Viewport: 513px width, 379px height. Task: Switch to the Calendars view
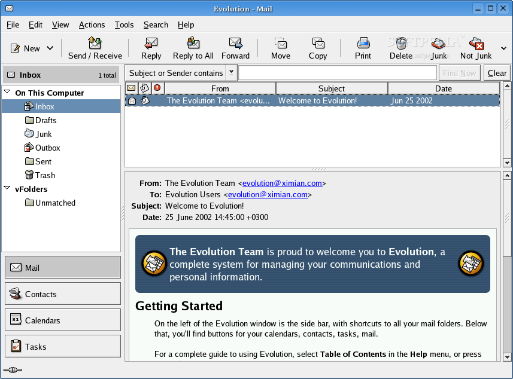[x=62, y=320]
